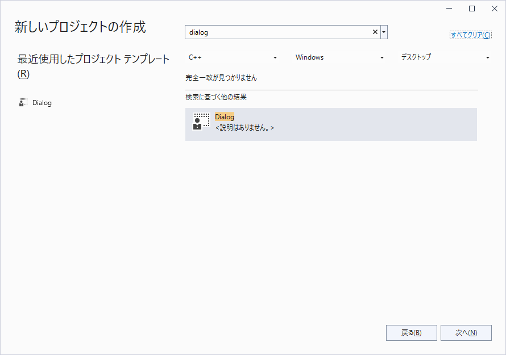Clear the search text with the X icon

coord(375,32)
